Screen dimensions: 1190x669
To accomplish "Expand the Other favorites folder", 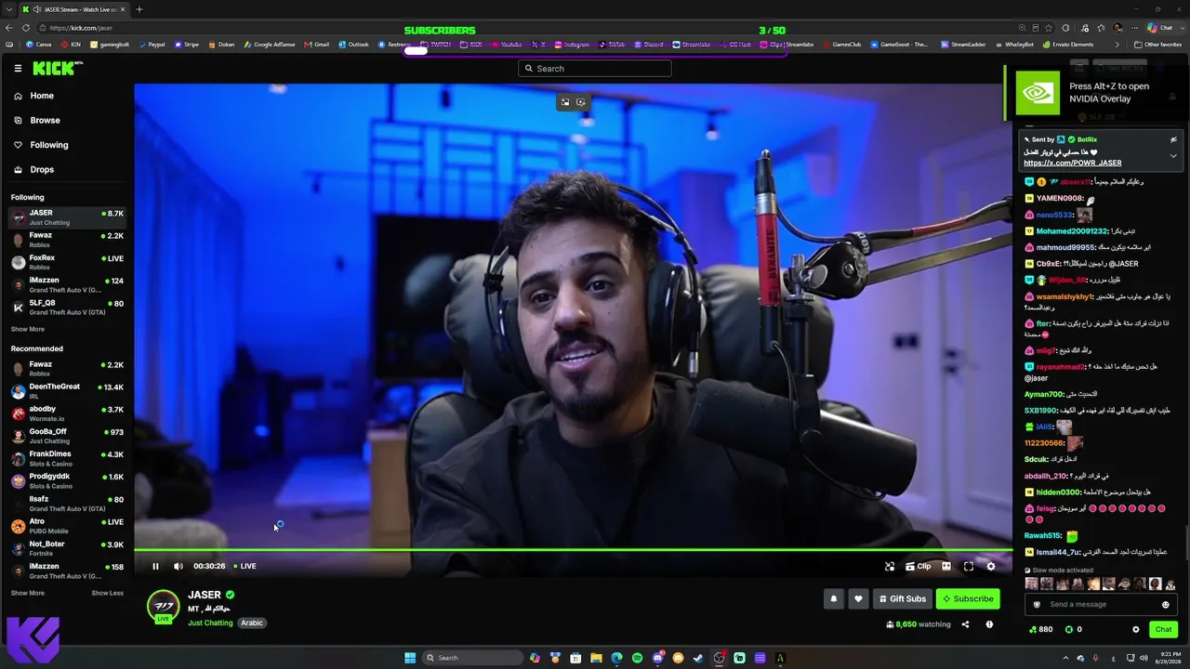I will click(x=1157, y=45).
